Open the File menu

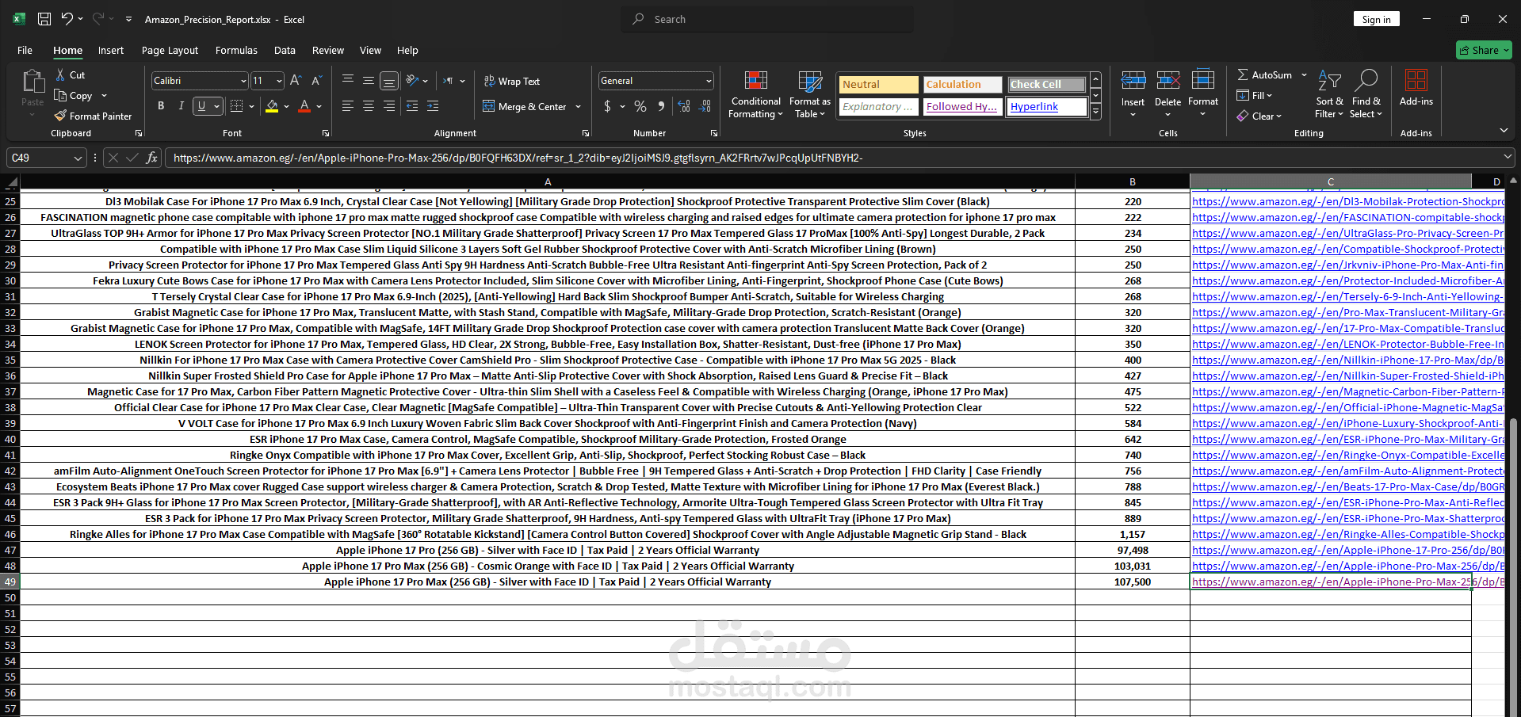pyautogui.click(x=25, y=50)
